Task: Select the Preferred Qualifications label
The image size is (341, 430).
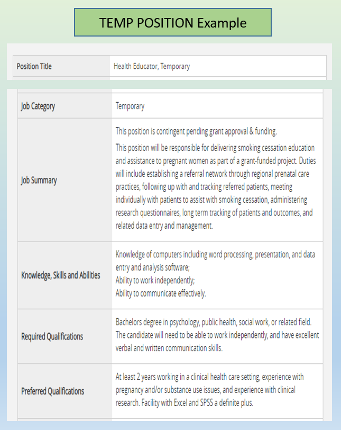Action: click(53, 391)
